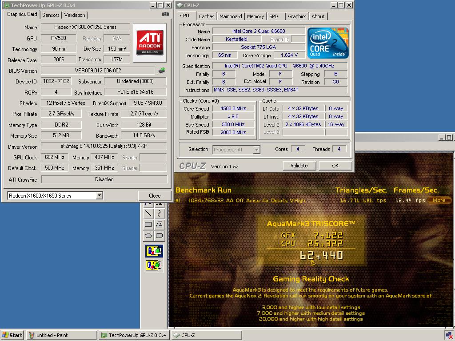The image size is (455, 341).
Task: Click the AquaMark3 GFX score 7,122
Action: click(328, 235)
